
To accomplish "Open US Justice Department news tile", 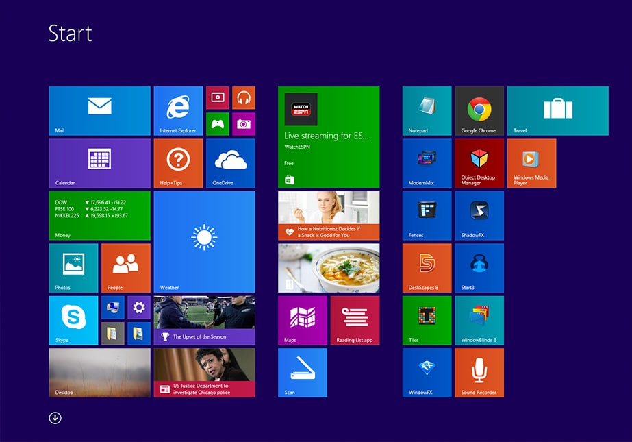I will coord(204,373).
